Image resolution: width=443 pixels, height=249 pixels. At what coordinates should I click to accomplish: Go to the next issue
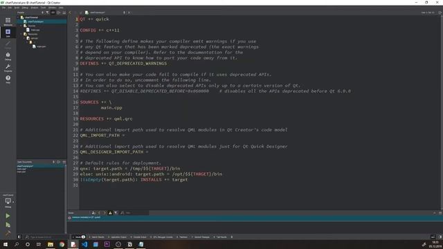pyautogui.click(x=105, y=213)
